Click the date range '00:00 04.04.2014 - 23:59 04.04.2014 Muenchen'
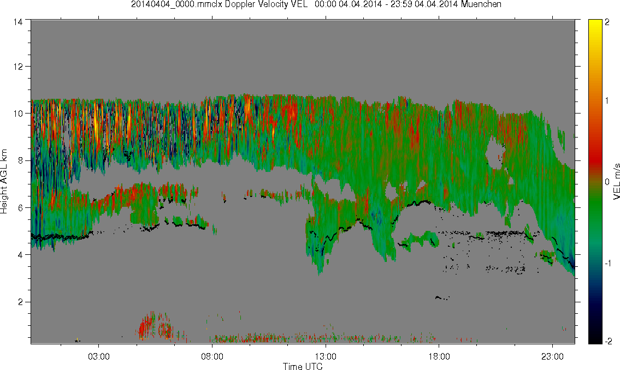Image resolution: width=620 pixels, height=370 pixels. point(408,4)
